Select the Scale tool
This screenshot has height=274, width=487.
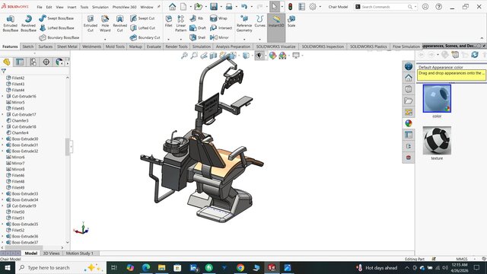pyautogui.click(x=291, y=21)
